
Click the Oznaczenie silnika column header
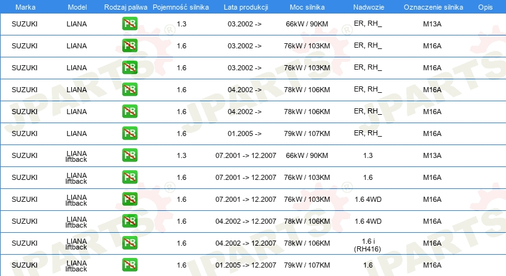[x=433, y=7]
